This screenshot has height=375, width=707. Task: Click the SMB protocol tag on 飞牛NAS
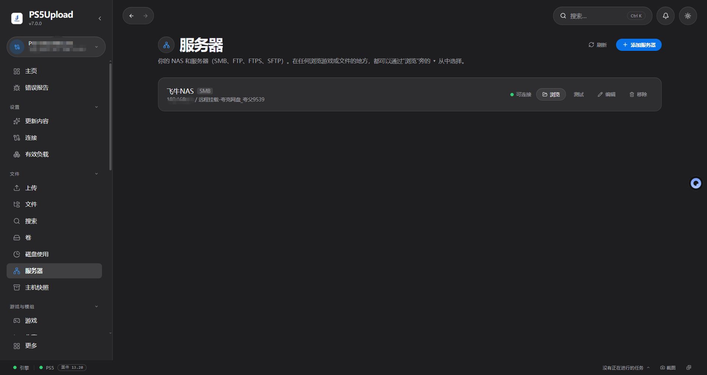[x=205, y=91]
